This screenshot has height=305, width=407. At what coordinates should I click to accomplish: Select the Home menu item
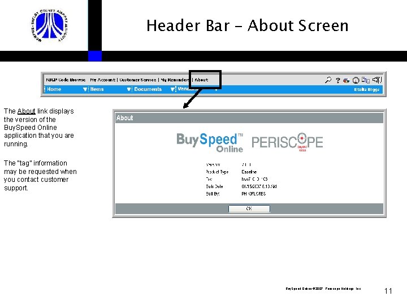click(x=54, y=89)
